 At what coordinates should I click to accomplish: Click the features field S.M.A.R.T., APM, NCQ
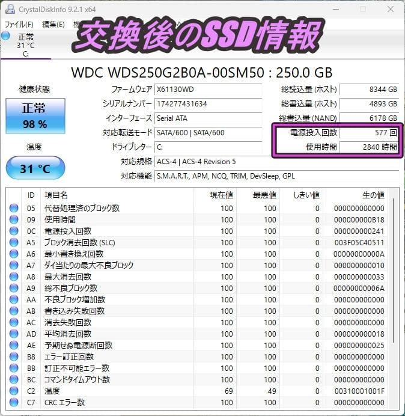tap(276, 176)
